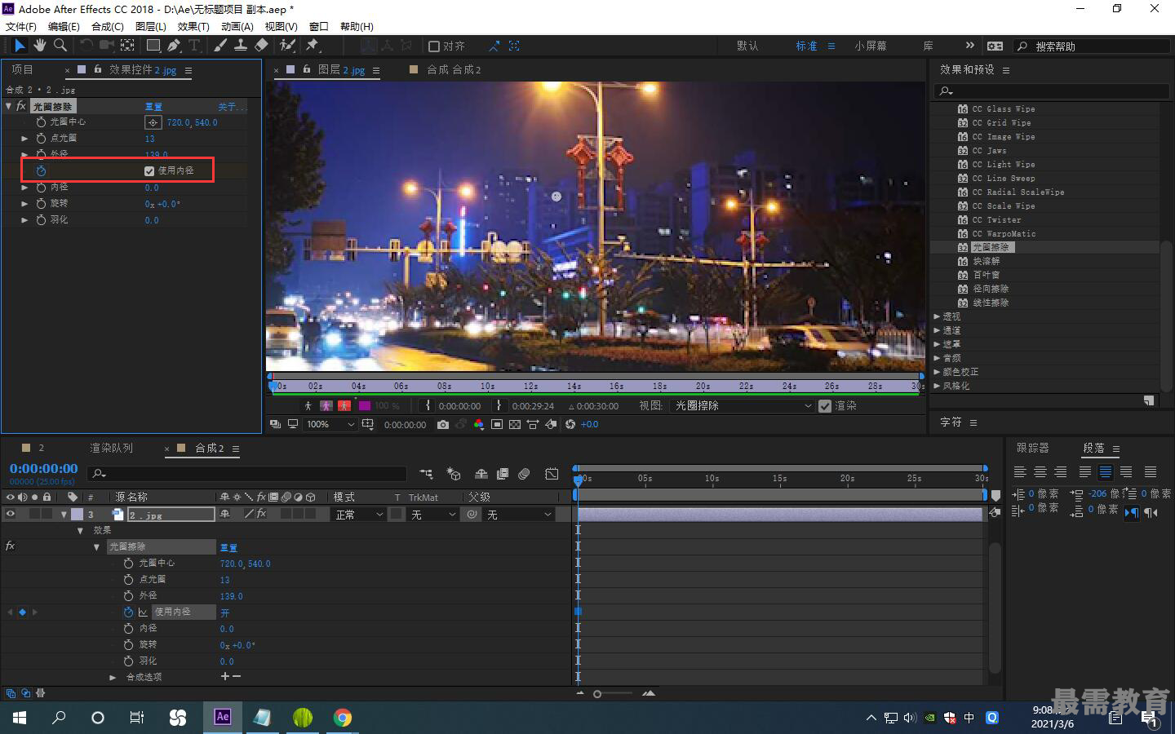The width and height of the screenshot is (1175, 734).
Task: Enable Draft 3D in timeline
Action: tap(454, 474)
